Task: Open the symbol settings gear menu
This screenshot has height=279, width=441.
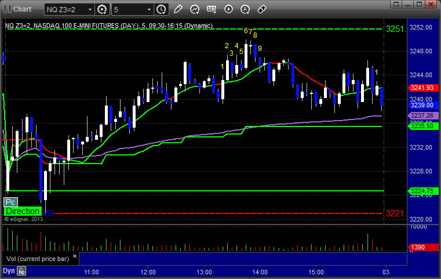Action: pyautogui.click(x=102, y=10)
